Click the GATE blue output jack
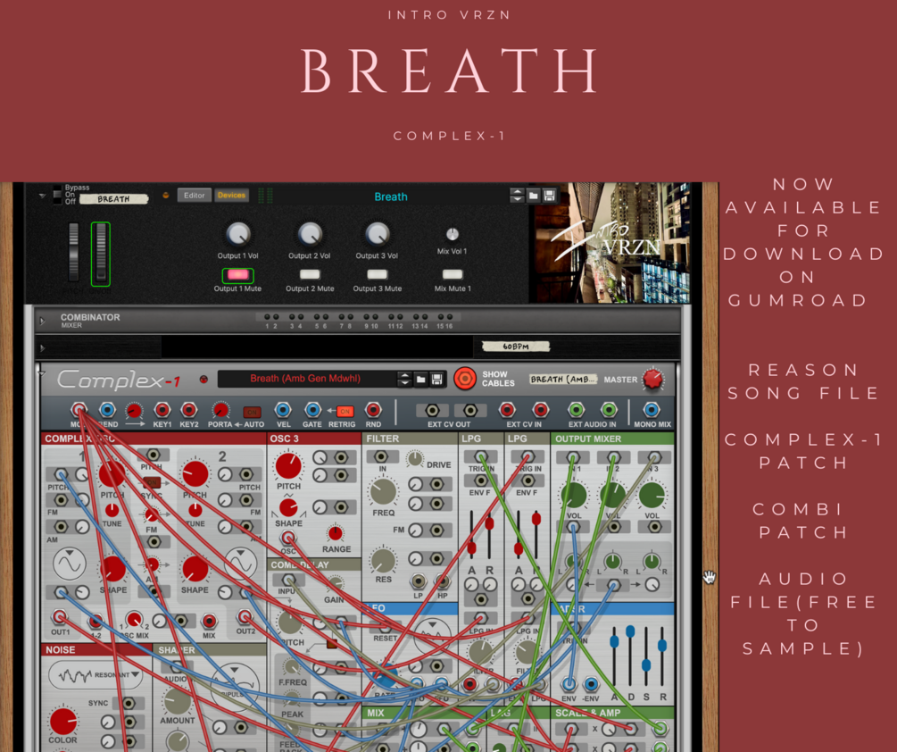The height and width of the screenshot is (752, 897). [312, 410]
